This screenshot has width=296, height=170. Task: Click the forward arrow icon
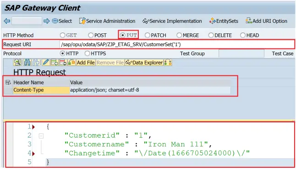(x=46, y=21)
